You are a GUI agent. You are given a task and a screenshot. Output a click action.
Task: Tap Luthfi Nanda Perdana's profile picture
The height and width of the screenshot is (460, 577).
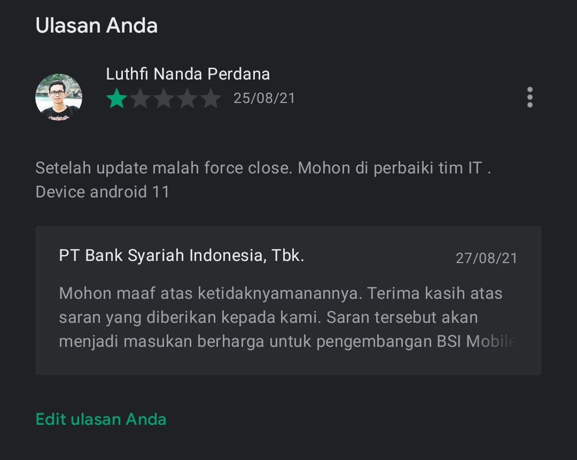(x=59, y=97)
